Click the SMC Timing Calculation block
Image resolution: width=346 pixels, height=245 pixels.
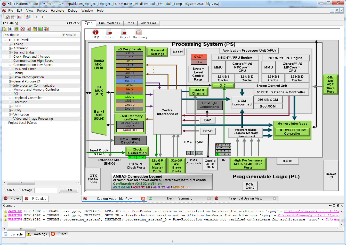(130, 141)
